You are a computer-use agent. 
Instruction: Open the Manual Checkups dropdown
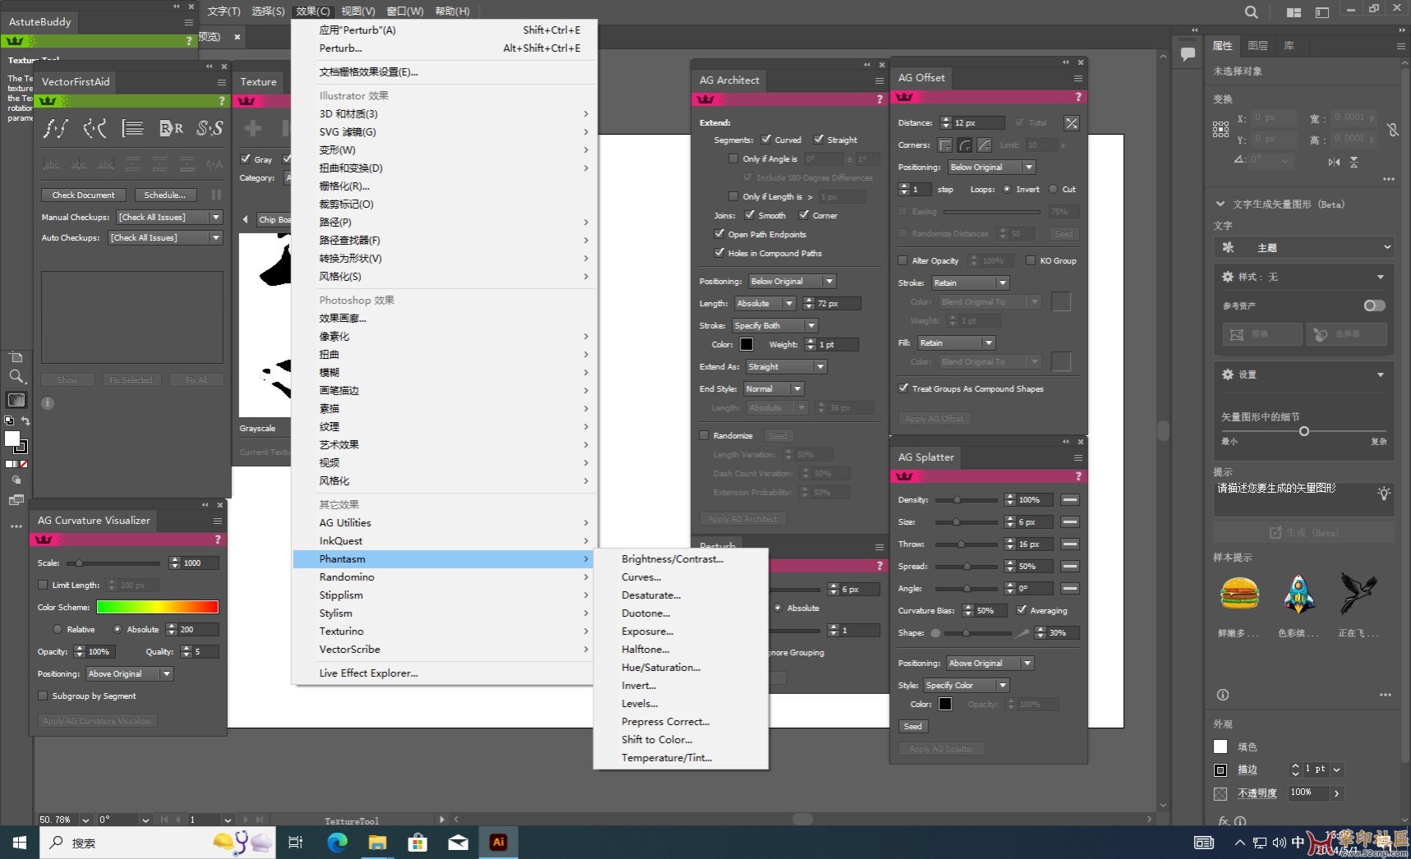pos(170,218)
